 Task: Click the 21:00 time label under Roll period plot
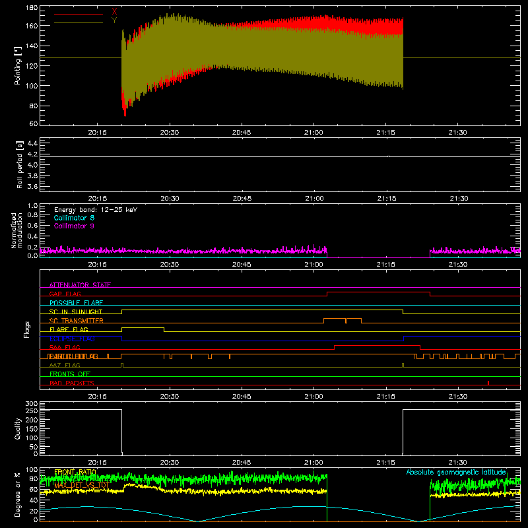tap(314, 199)
